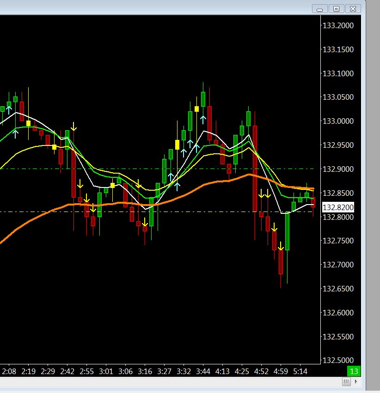Select the tallest green candle above 3:44
The height and width of the screenshot is (393, 380).
click(x=203, y=99)
